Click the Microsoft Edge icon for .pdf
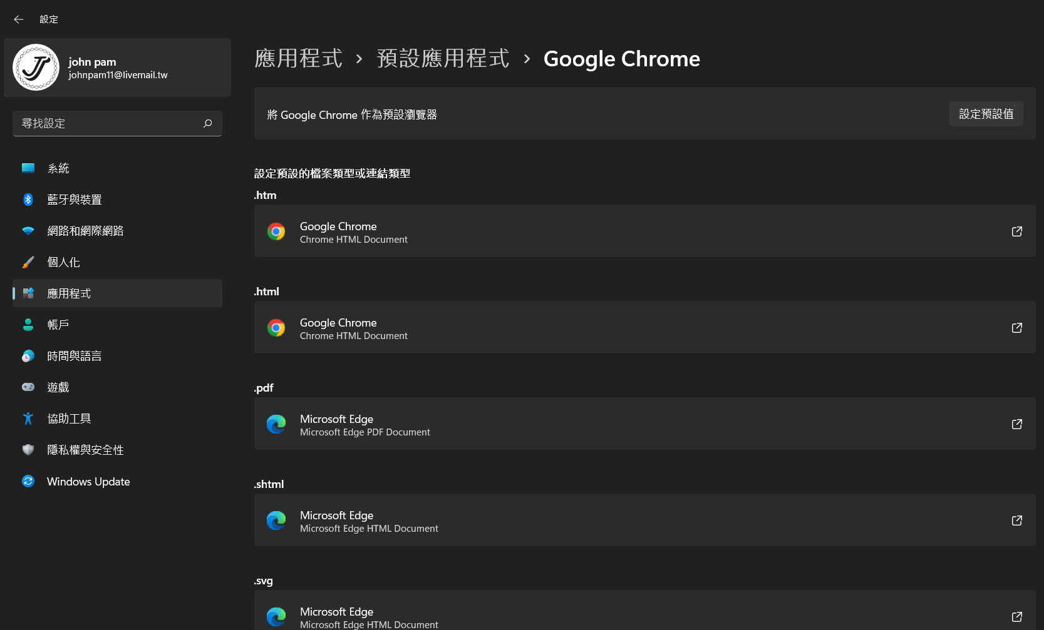Screen dimensions: 1044x630 (276, 424)
